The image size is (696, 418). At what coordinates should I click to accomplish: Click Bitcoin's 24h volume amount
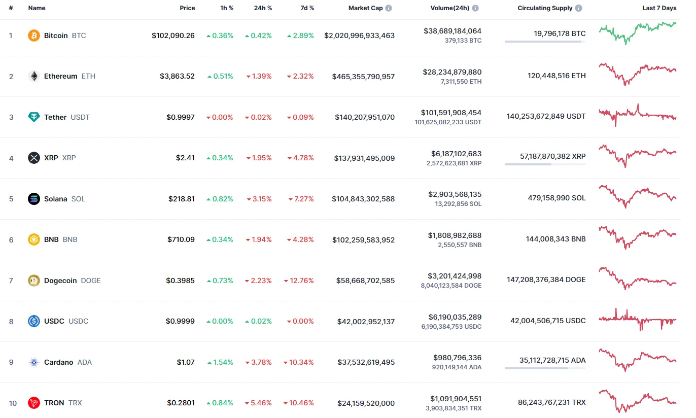tap(453, 31)
